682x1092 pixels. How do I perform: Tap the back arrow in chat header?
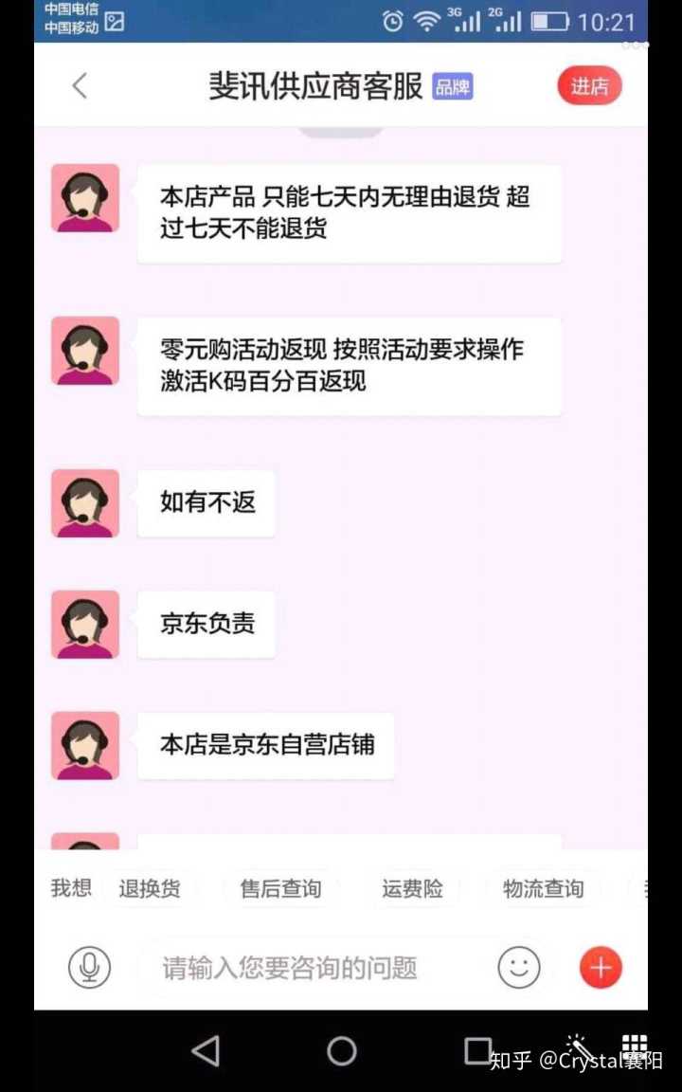coord(80,86)
